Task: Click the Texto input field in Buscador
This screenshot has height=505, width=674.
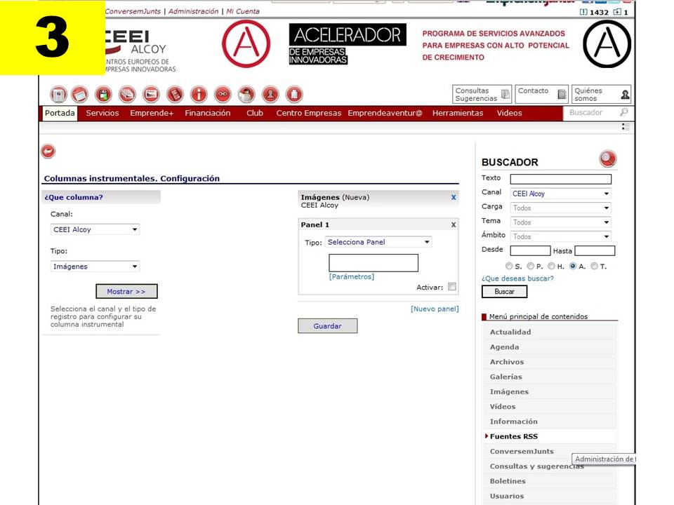Action: [560, 180]
